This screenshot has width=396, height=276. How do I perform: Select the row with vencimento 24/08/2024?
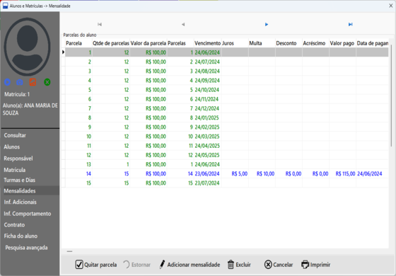click(226, 71)
